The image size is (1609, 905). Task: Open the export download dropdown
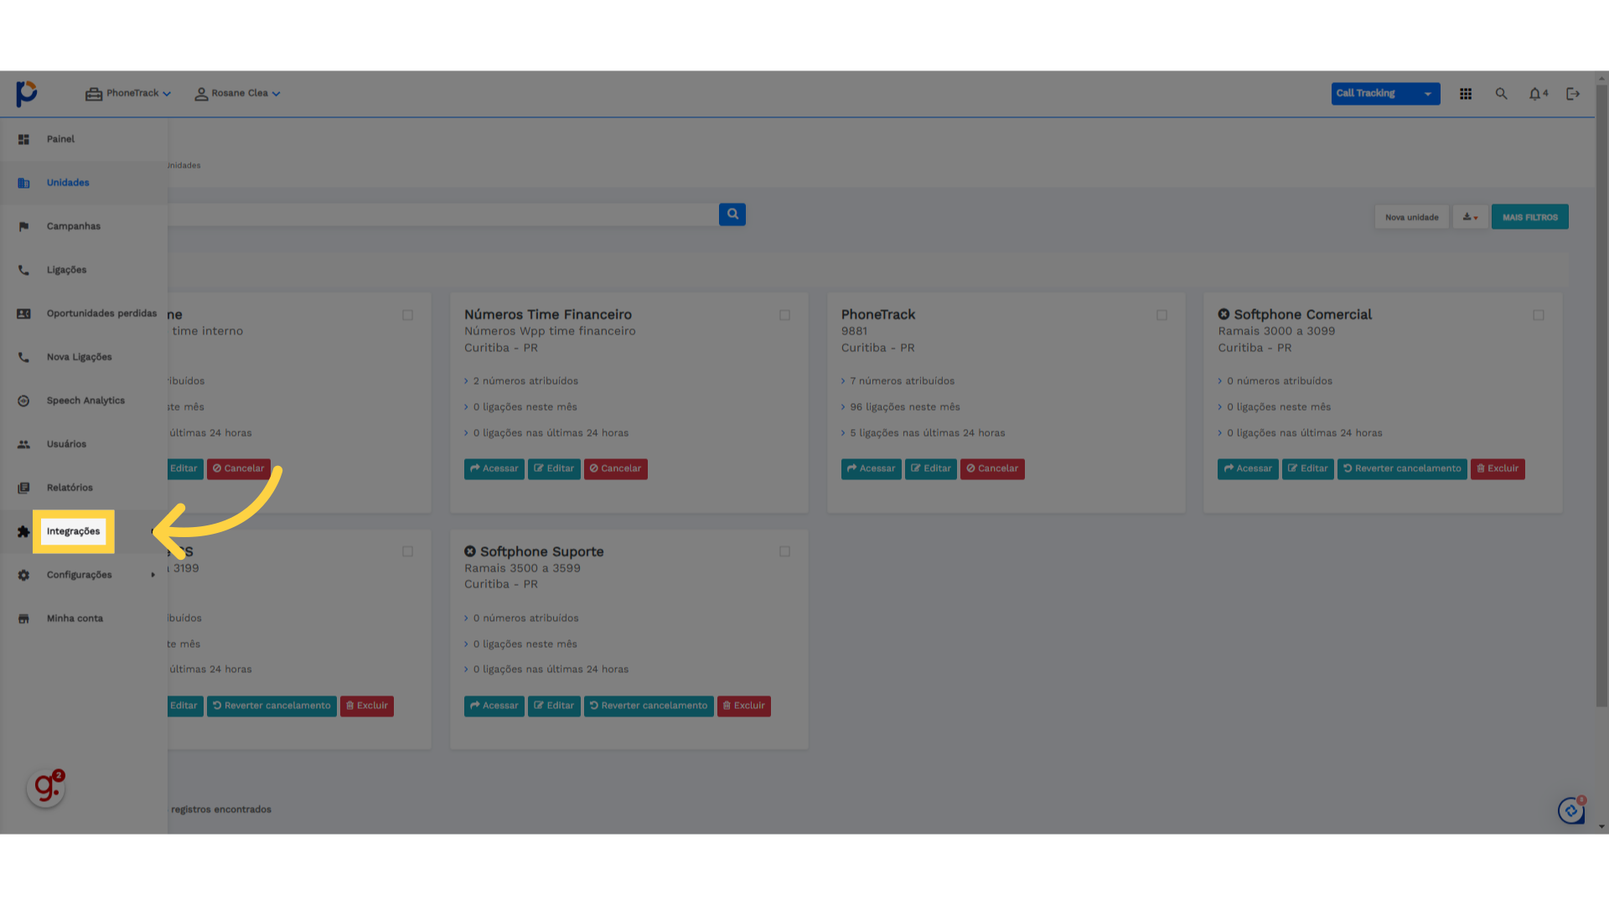1471,217
